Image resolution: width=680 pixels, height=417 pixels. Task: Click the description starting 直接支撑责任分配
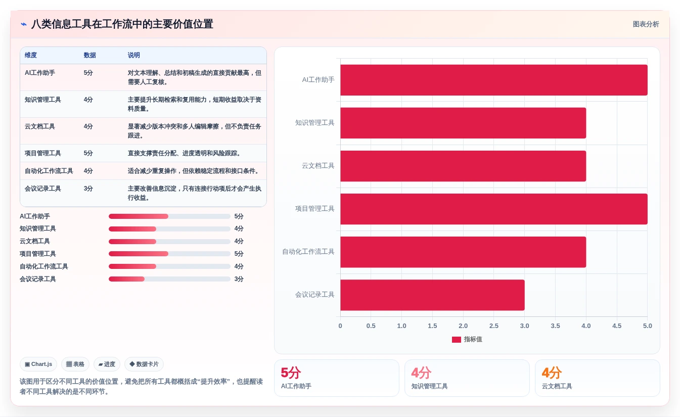(x=186, y=153)
